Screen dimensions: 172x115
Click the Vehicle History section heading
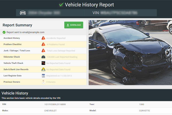tap(15, 93)
